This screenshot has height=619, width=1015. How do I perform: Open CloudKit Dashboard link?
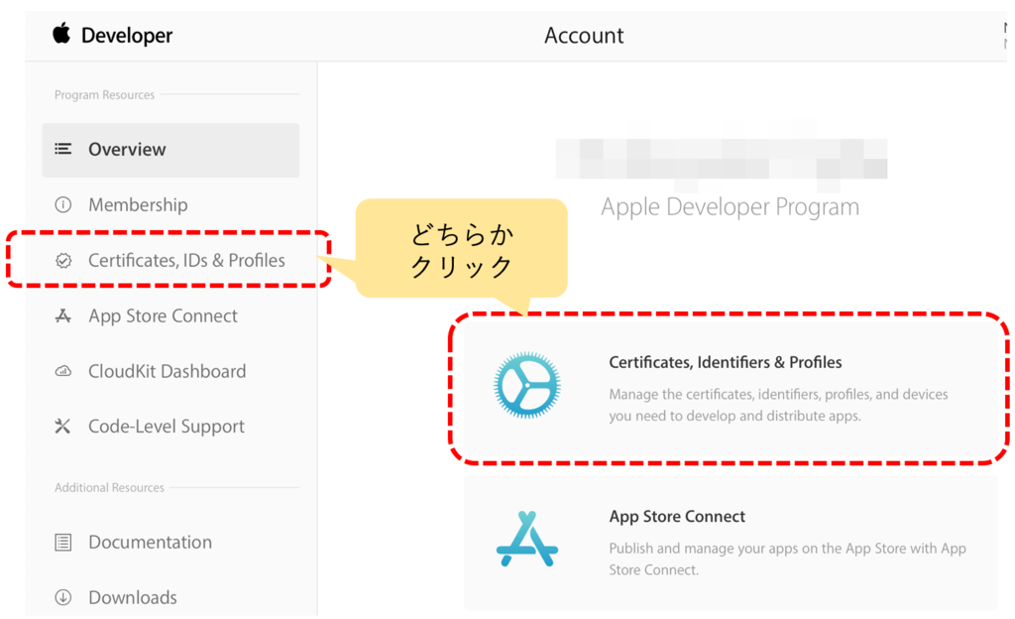(167, 371)
